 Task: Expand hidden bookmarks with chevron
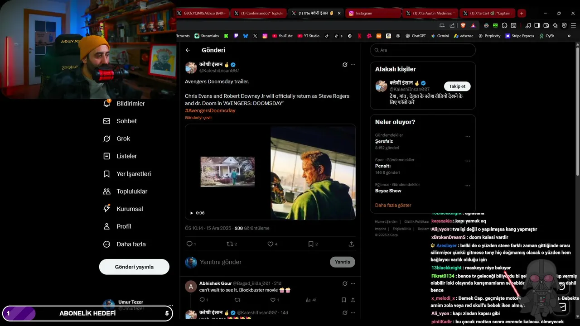coord(569,36)
